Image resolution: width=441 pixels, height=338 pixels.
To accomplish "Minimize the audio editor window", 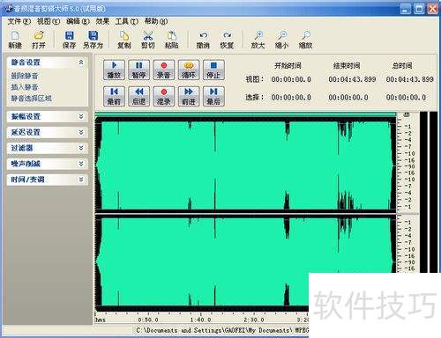I will [406, 9].
